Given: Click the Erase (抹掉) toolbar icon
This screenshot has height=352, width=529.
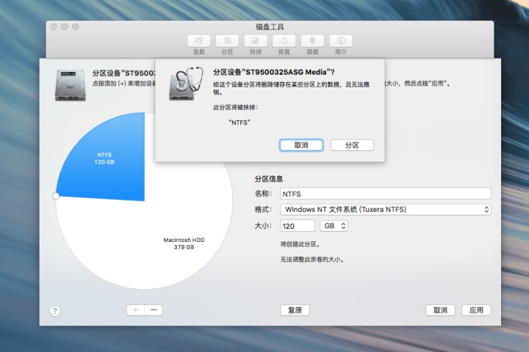Looking at the screenshot, I should [x=256, y=41].
